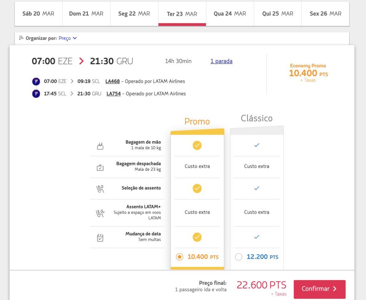Viewport: 366px width, 300px height.
Task: Select the Clássico 12.200 PTS radio button
Action: 238,257
